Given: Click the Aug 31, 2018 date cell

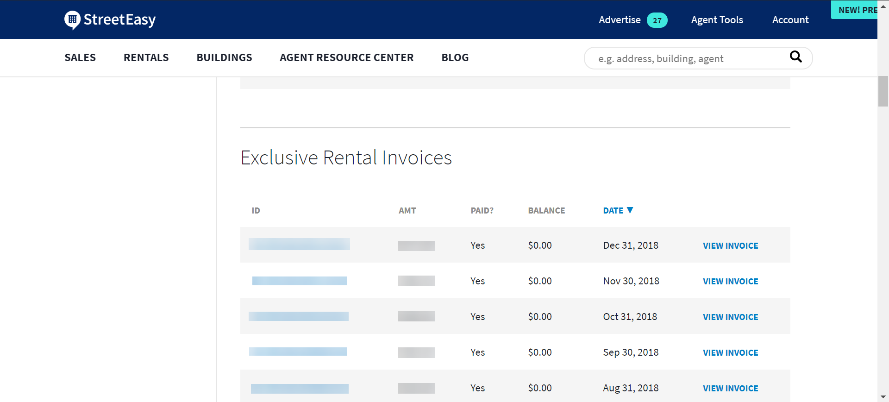Looking at the screenshot, I should 631,388.
